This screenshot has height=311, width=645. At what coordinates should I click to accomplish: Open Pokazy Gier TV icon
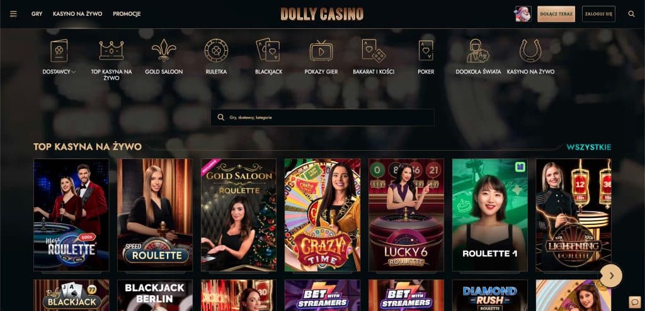point(321,50)
